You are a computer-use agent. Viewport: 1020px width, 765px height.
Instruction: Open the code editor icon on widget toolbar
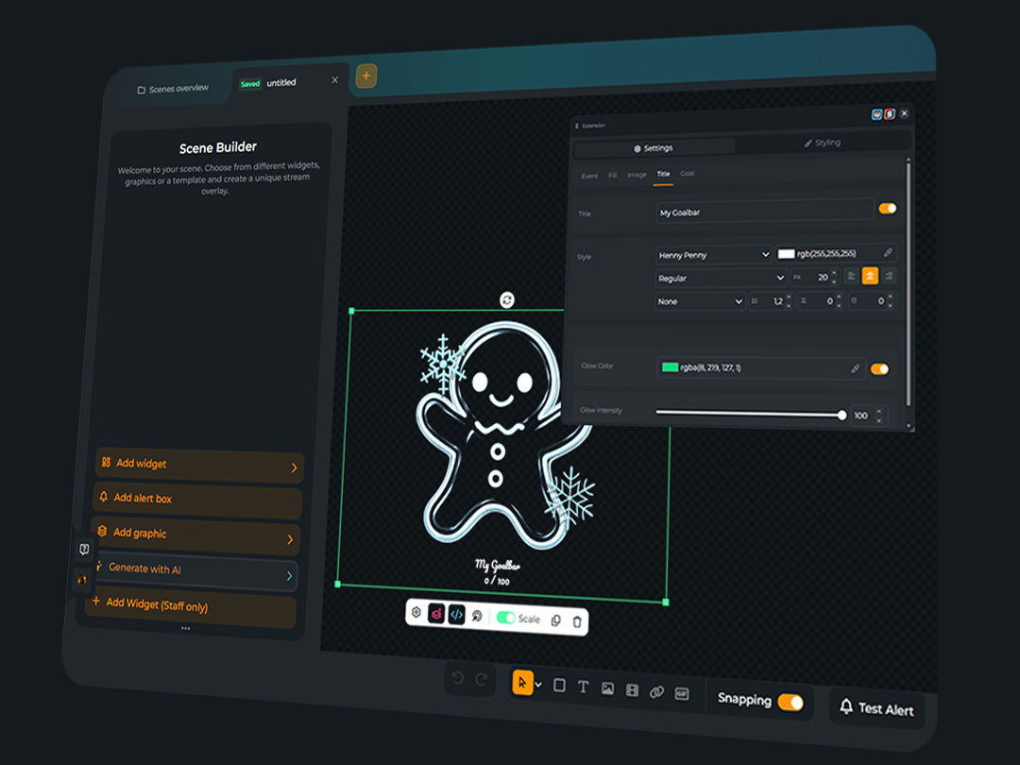tap(456, 615)
